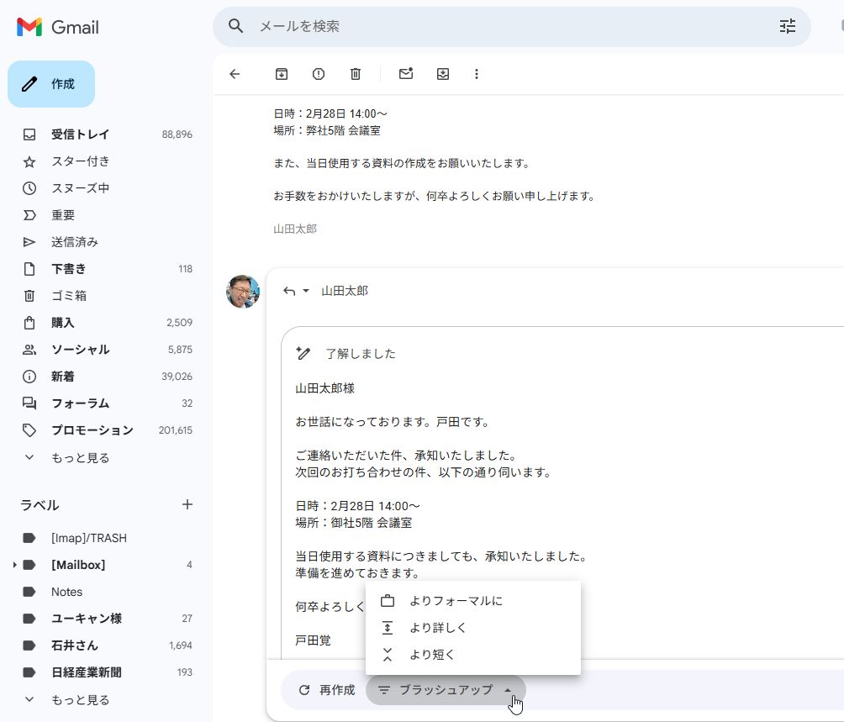Click the Gemini sparkle pencil icon
Screen dimensions: 844x722
303,353
